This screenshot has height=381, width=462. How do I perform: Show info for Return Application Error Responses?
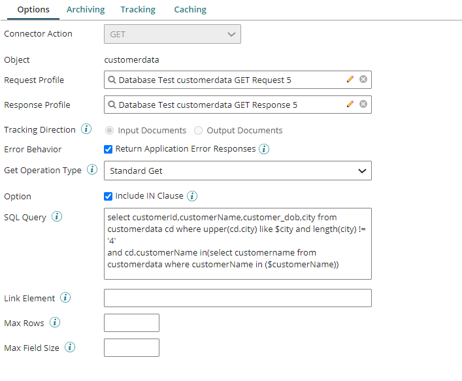[264, 149]
